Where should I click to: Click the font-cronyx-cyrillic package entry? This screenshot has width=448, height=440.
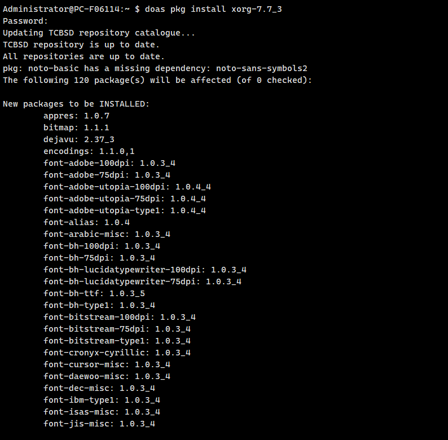117,353
